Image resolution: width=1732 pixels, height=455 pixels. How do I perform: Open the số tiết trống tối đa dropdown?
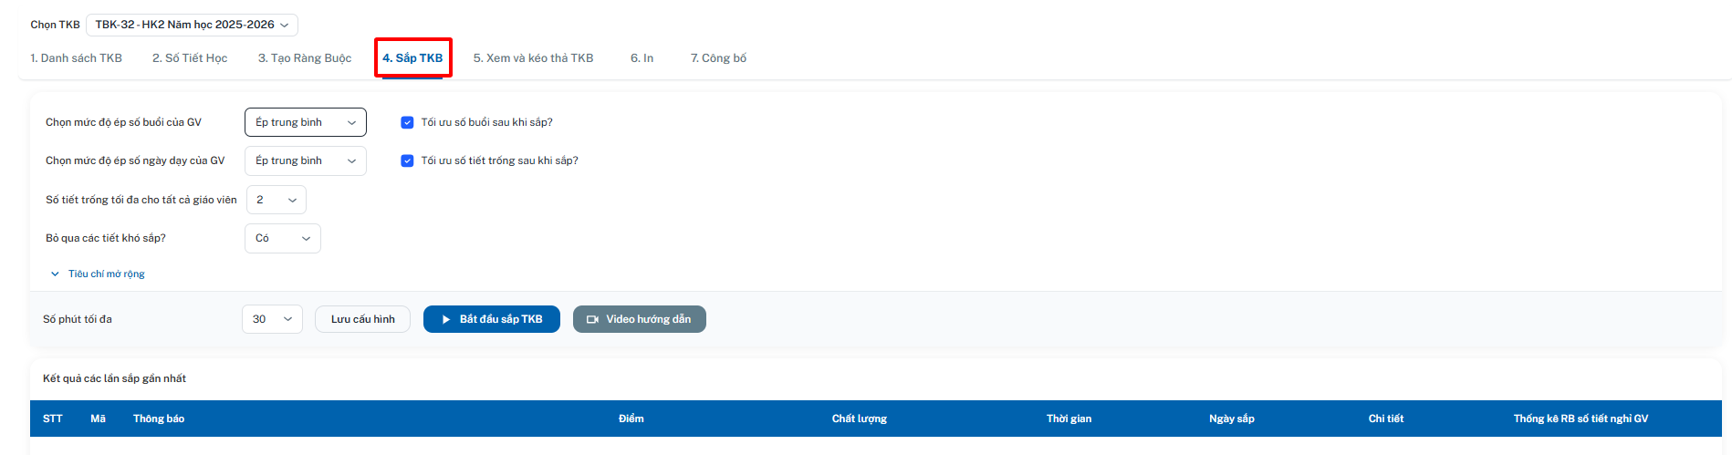click(276, 200)
